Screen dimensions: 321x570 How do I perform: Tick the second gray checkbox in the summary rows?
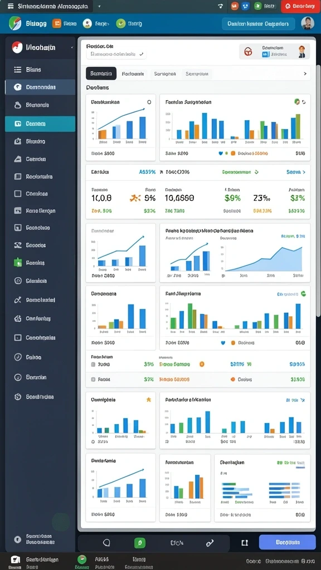(x=93, y=379)
